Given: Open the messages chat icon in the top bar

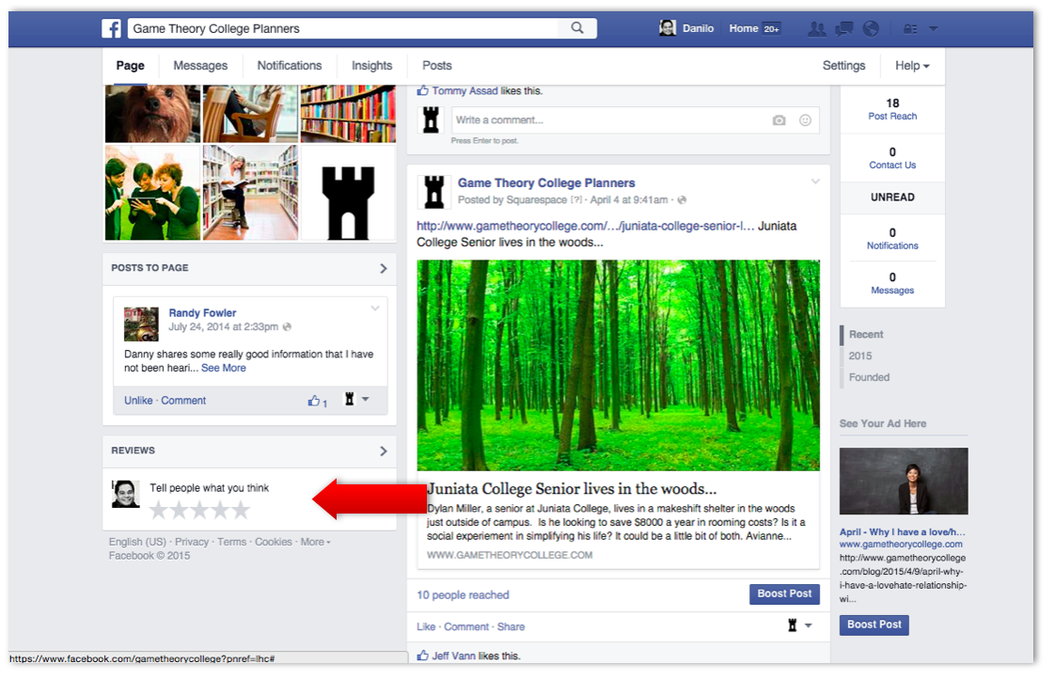Looking at the screenshot, I should tap(843, 29).
